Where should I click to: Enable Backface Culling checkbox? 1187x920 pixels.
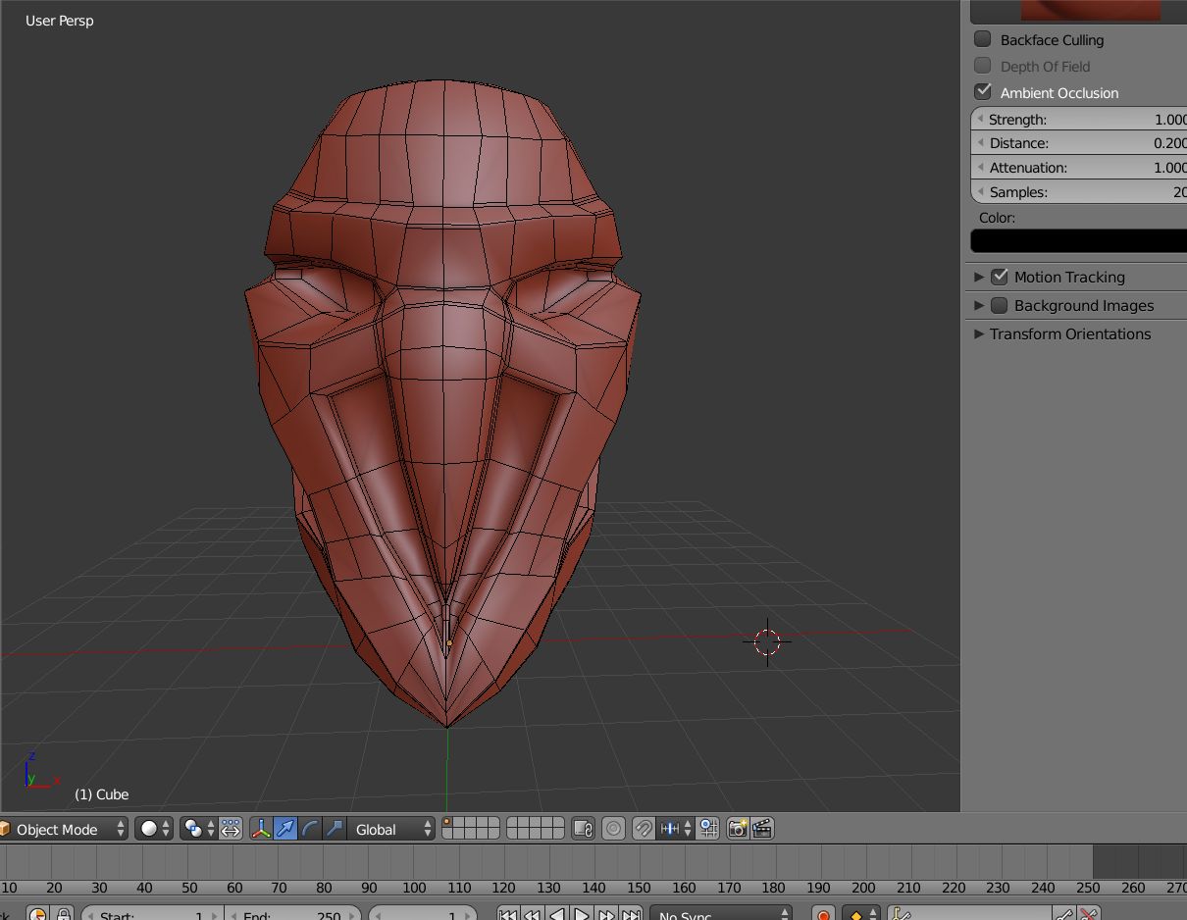tap(982, 39)
